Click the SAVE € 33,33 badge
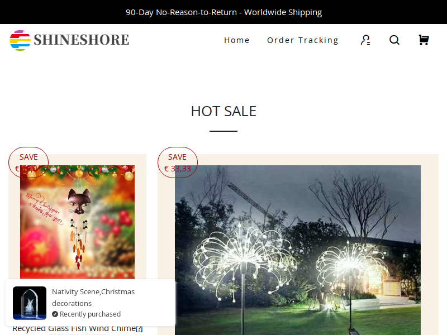Image resolution: width=447 pixels, height=335 pixels. point(178,162)
